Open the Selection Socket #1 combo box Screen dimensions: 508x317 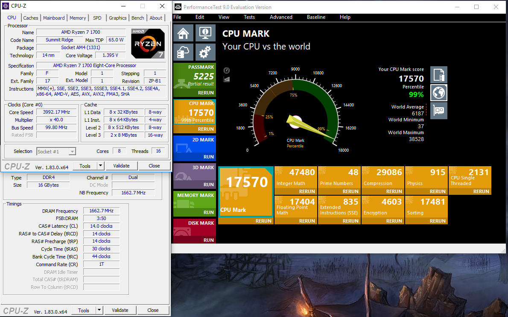point(56,151)
